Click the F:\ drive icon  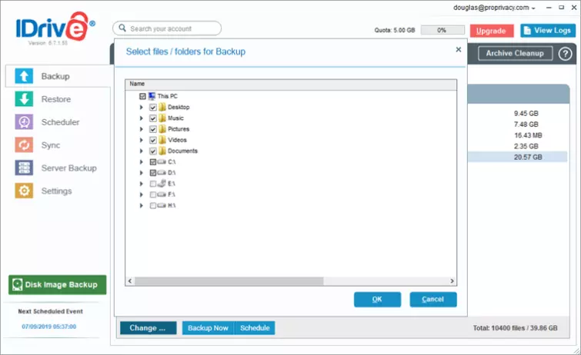pyautogui.click(x=162, y=194)
